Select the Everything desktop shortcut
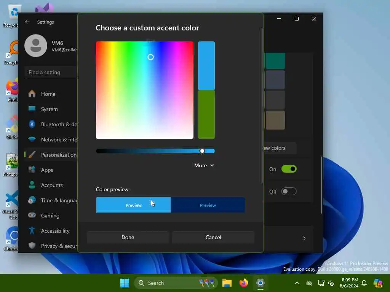The height and width of the screenshot is (292, 390). click(x=11, y=53)
